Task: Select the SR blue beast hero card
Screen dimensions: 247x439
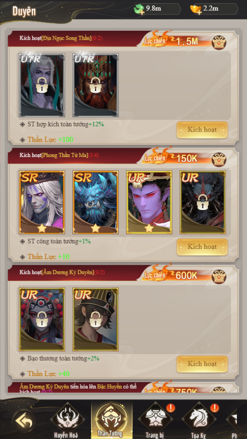Action: click(95, 202)
